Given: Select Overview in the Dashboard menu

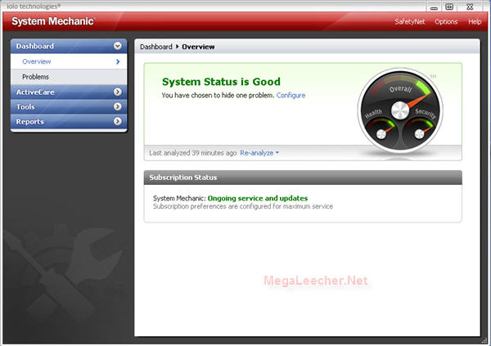Looking at the screenshot, I should pyautogui.click(x=69, y=61).
